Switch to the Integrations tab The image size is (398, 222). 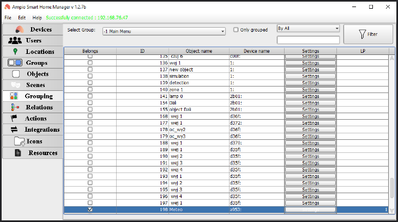[x=33, y=129]
